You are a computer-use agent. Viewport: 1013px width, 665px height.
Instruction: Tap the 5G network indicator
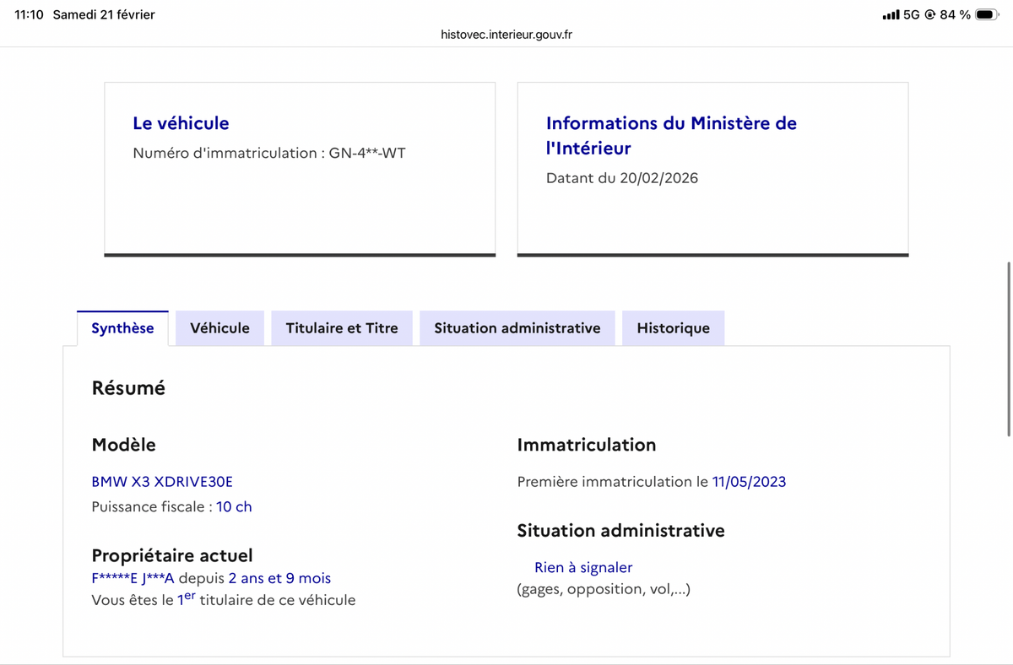coord(911,15)
